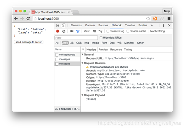Select the highlighted second messages request row
The width and height of the screenshot is (185, 129).
click(x=67, y=64)
